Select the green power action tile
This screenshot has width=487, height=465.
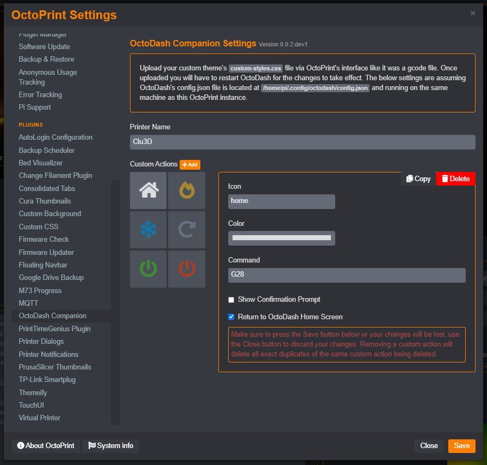pyautogui.click(x=148, y=269)
